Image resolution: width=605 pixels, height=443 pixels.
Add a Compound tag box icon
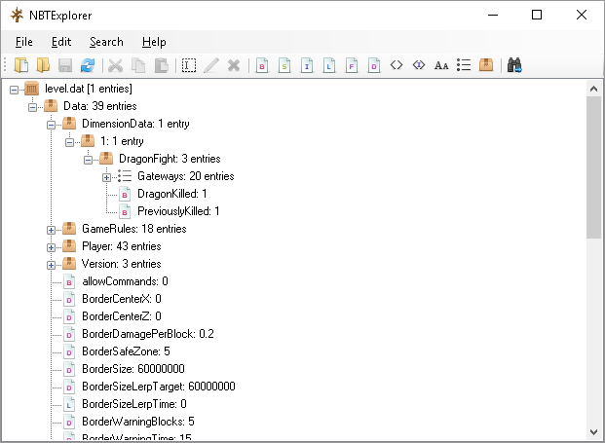click(x=486, y=65)
